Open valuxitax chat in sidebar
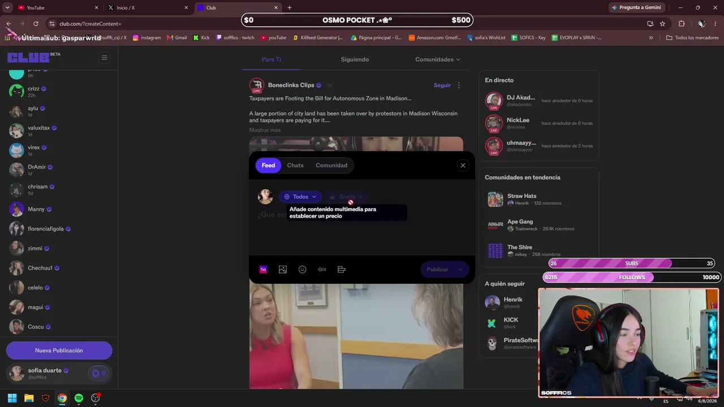Image resolution: width=724 pixels, height=407 pixels. (x=59, y=131)
